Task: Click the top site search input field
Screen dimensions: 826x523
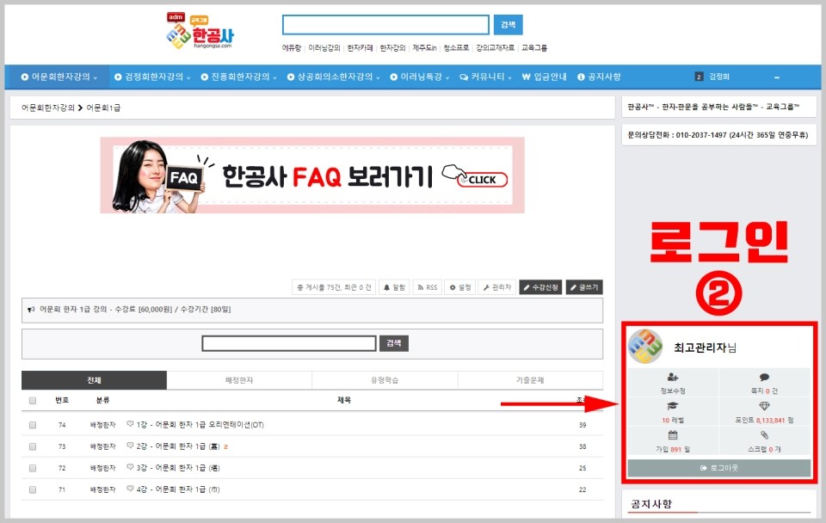Action: click(x=385, y=25)
